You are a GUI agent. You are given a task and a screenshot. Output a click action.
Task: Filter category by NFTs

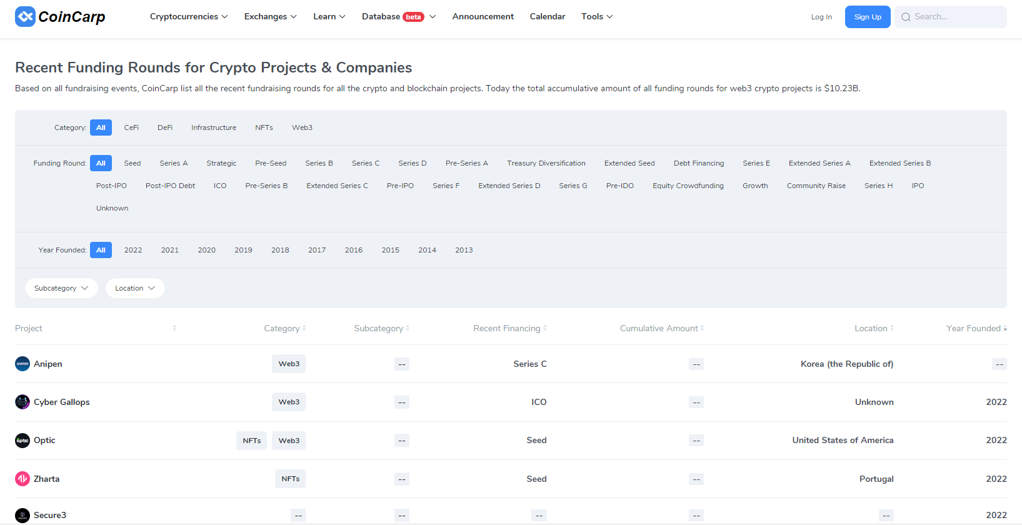264,127
